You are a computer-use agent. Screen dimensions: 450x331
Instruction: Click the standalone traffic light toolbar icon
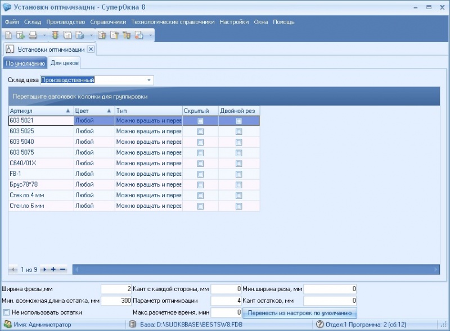55,35
